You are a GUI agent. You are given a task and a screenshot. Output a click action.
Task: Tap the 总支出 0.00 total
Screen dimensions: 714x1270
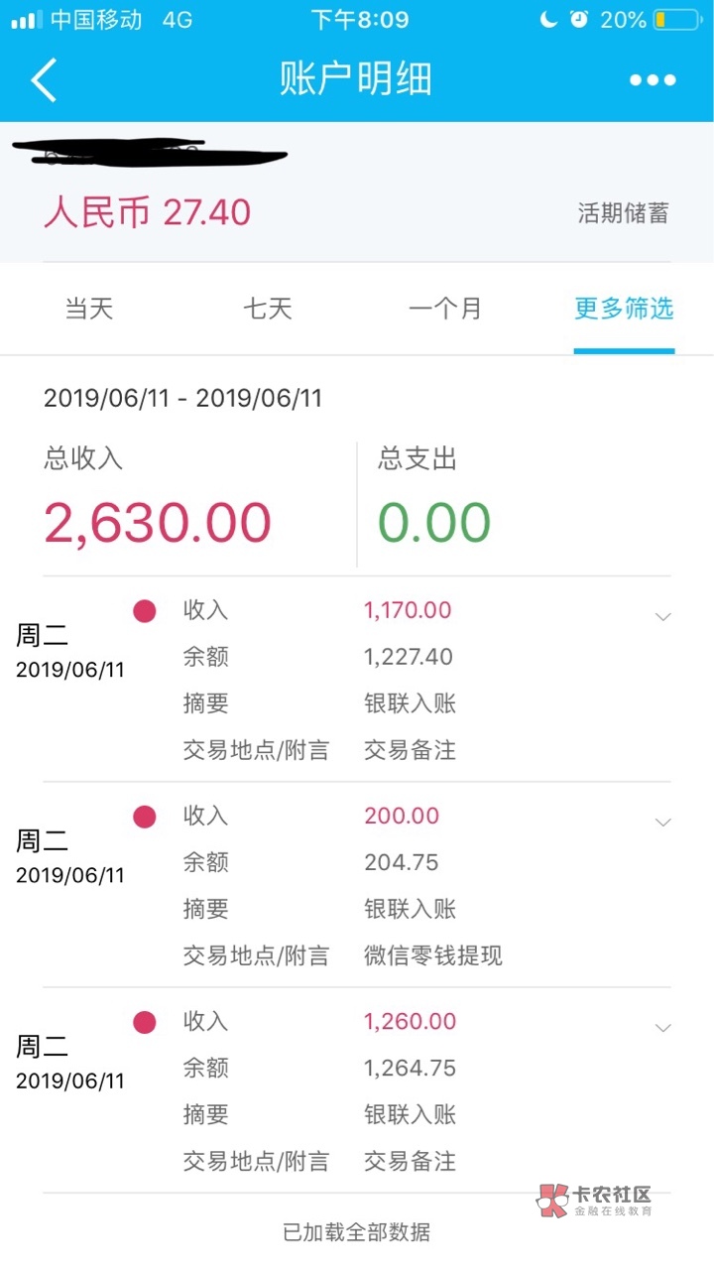click(434, 522)
